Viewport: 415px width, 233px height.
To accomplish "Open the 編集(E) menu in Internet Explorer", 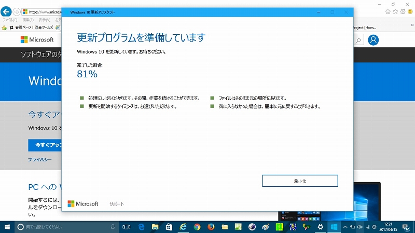I will [x=28, y=20].
